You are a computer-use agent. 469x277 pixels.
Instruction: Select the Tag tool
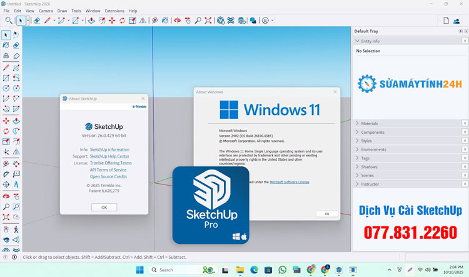click(x=16, y=56)
